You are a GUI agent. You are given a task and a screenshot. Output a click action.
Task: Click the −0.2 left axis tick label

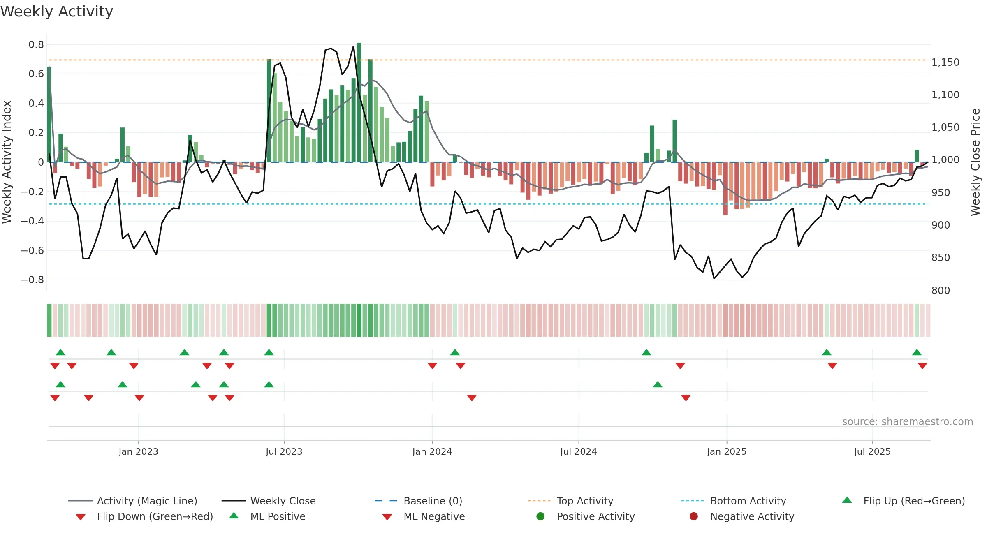click(32, 192)
